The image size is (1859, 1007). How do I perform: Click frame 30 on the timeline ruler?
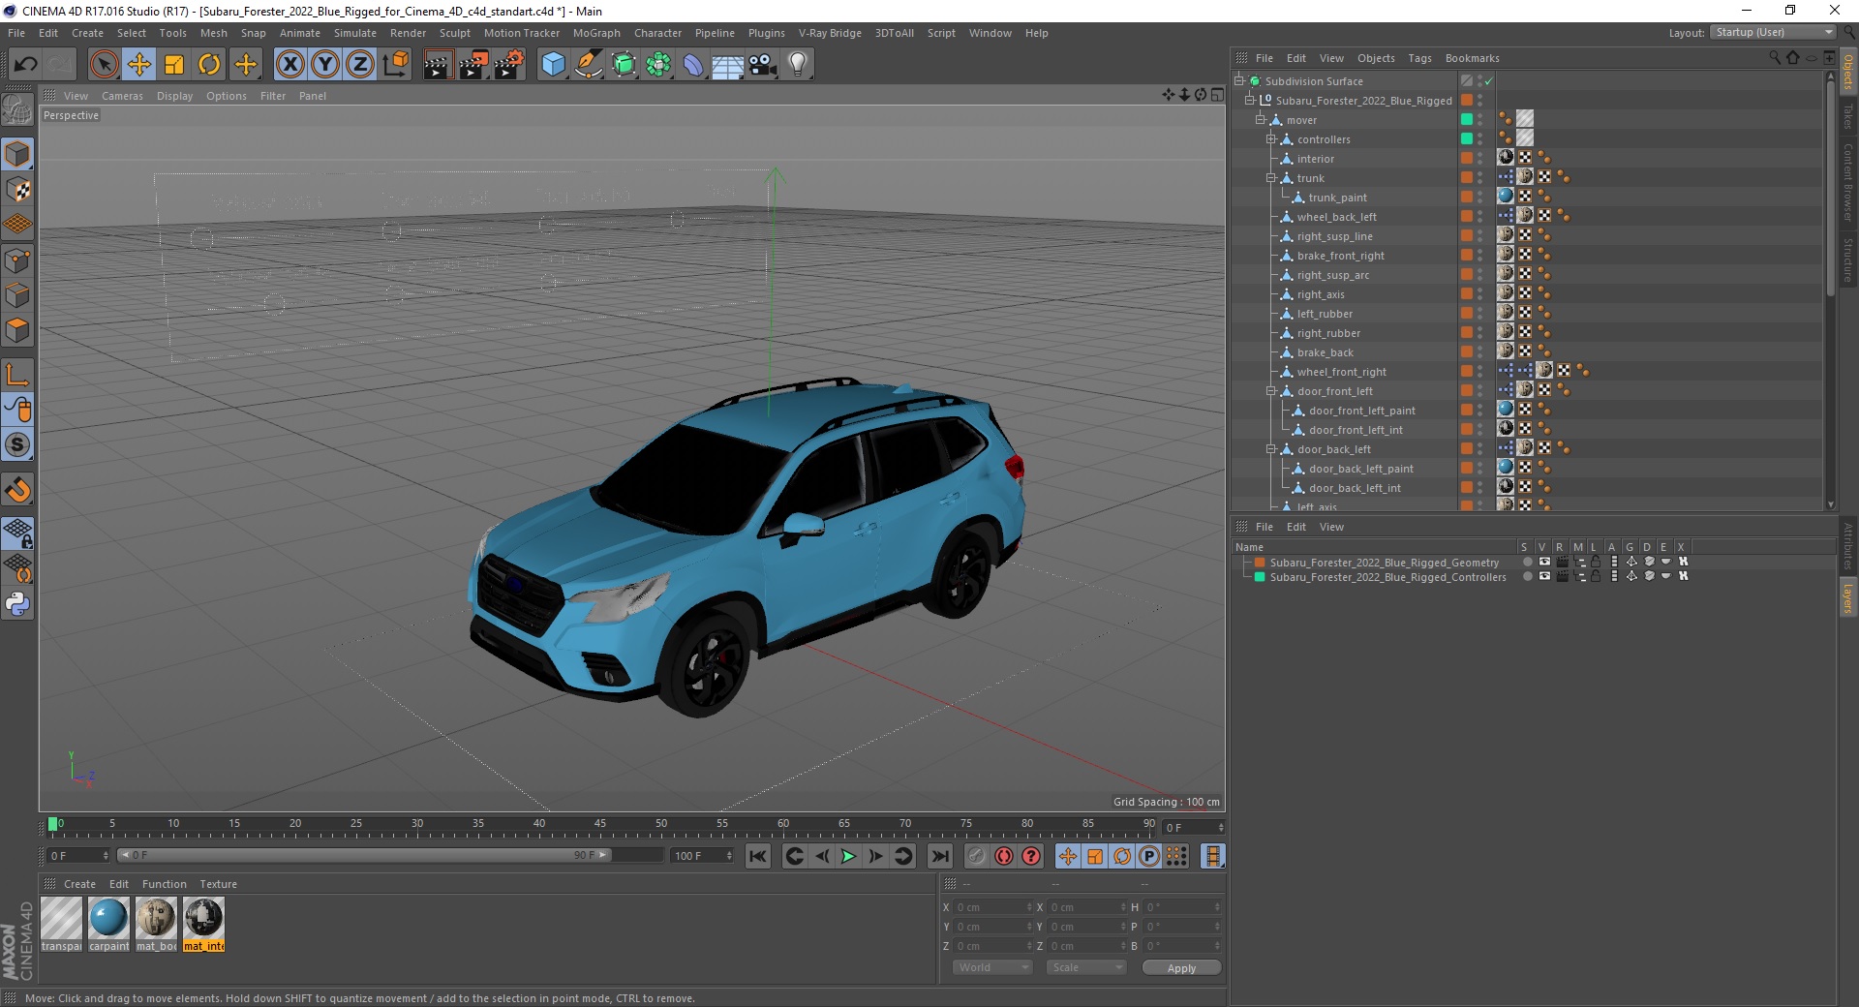(x=417, y=825)
